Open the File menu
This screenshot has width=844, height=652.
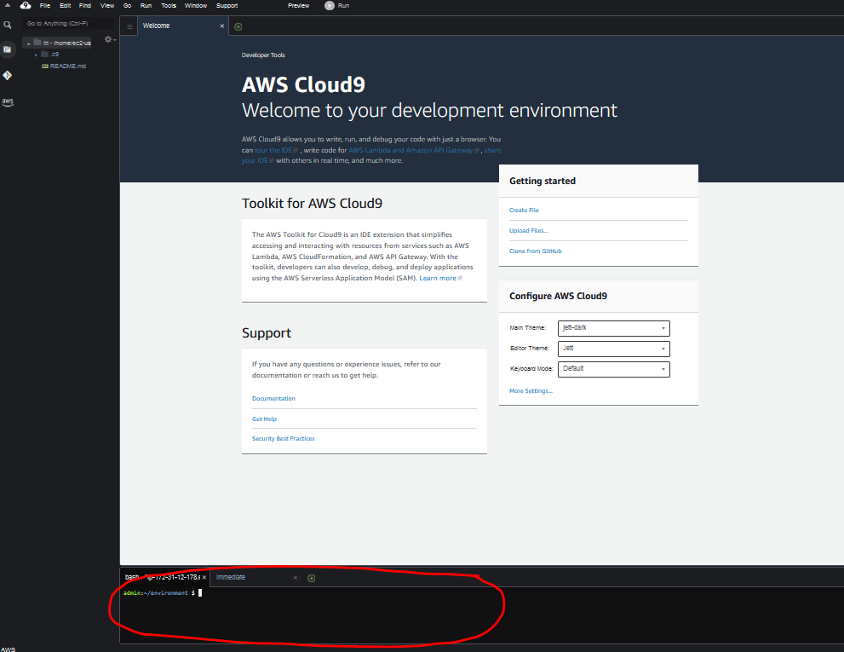[x=45, y=5]
